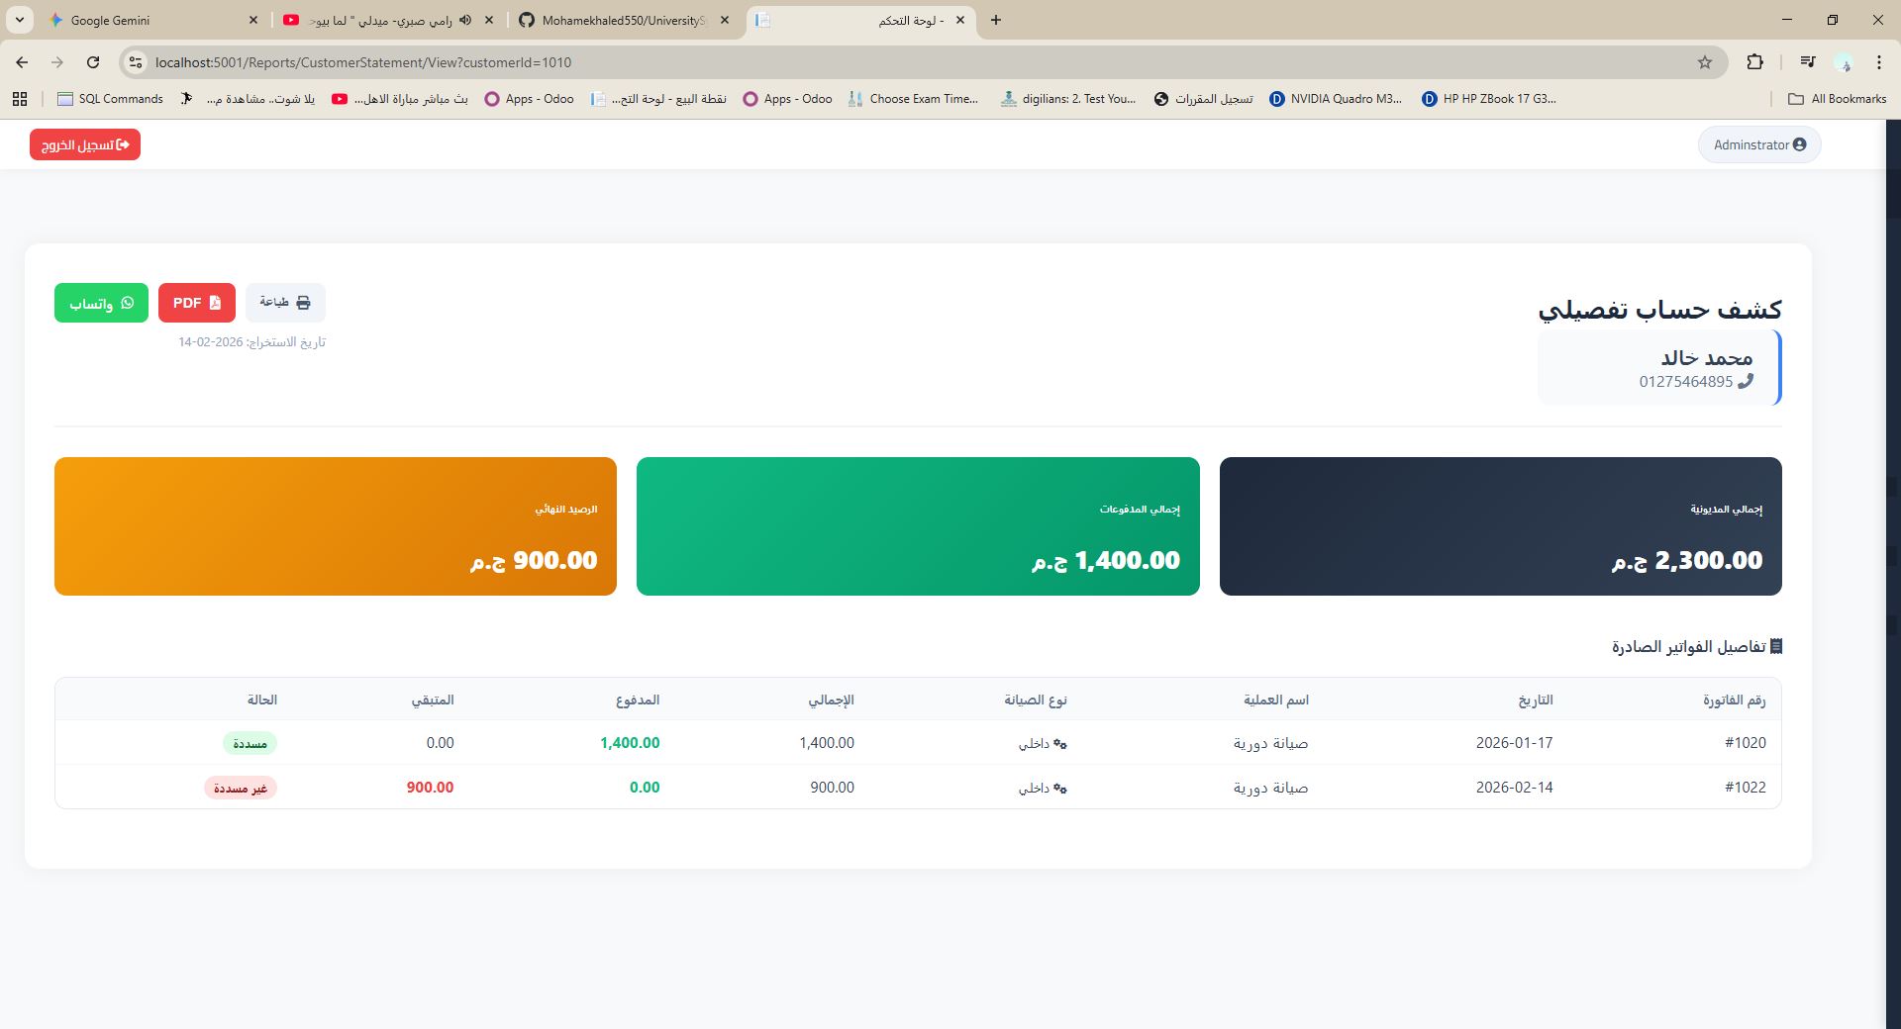The image size is (1901, 1029).
Task: Bookmark this page with the star icon
Action: (1705, 62)
